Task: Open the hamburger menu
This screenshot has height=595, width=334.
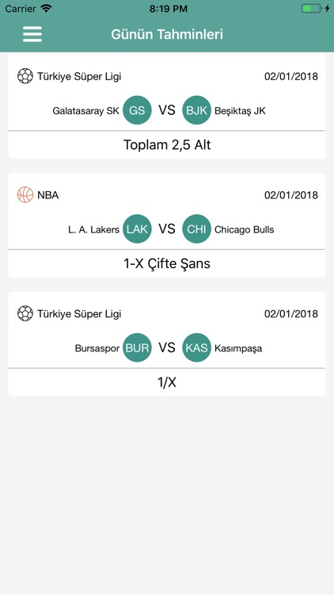Action: [x=32, y=34]
